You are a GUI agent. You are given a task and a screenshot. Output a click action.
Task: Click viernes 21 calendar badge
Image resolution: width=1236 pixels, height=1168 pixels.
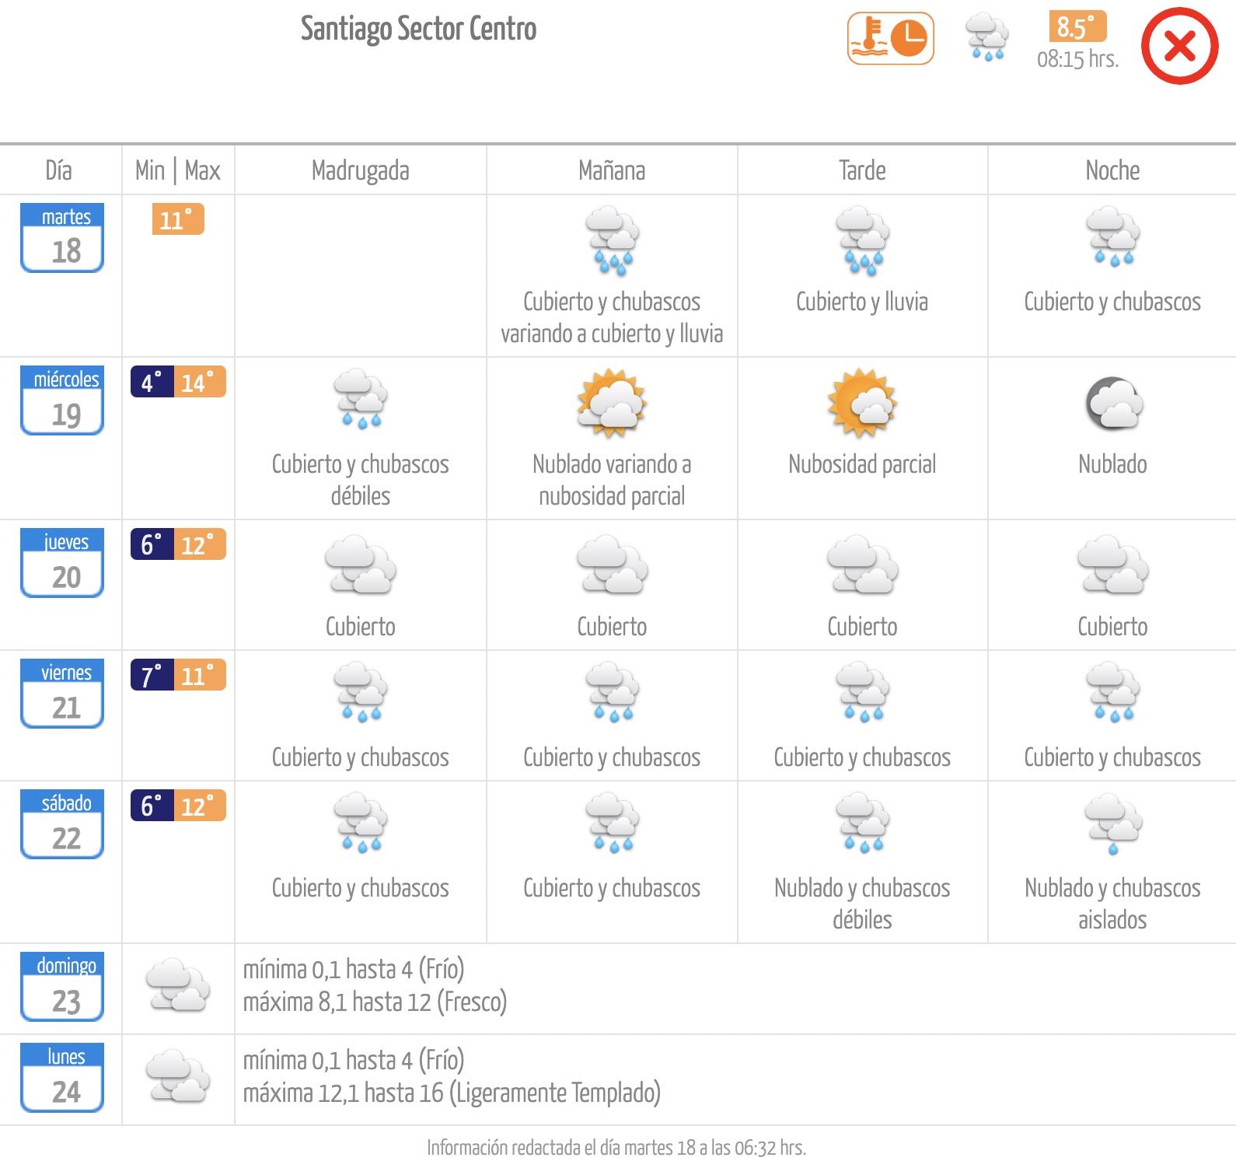tap(62, 693)
